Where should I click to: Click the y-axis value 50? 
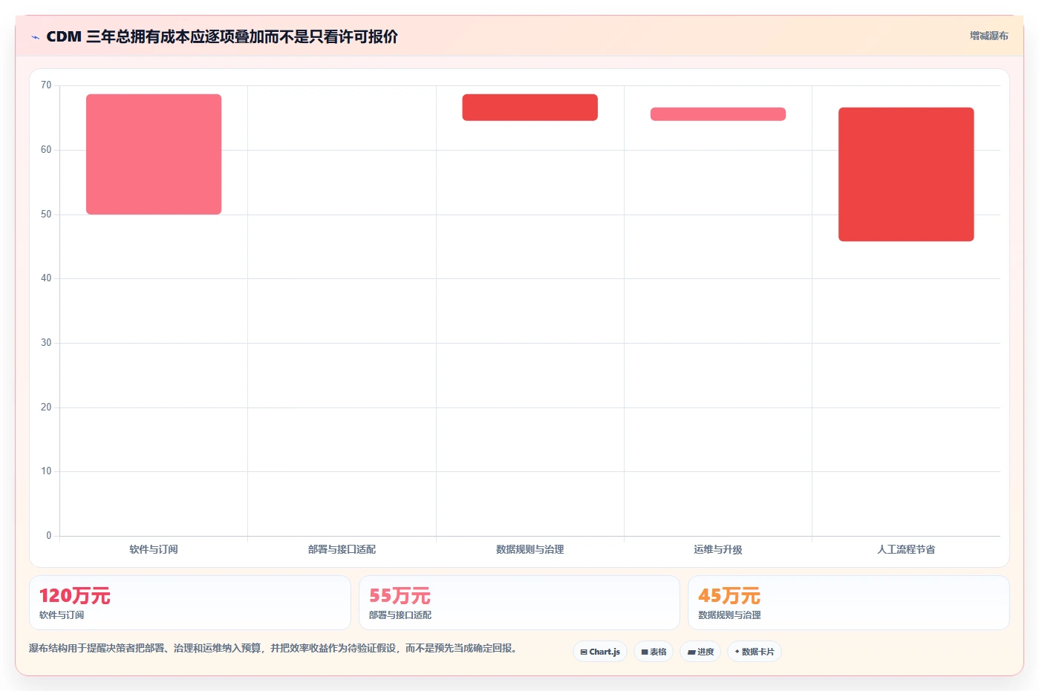46,214
